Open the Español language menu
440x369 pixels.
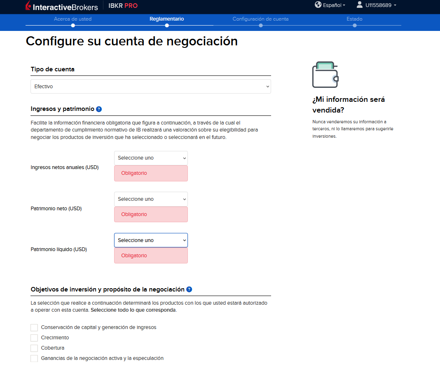click(x=330, y=5)
